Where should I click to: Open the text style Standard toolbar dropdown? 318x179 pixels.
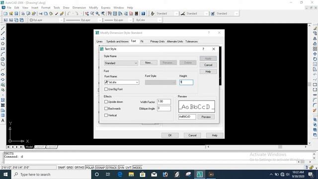(167, 13)
